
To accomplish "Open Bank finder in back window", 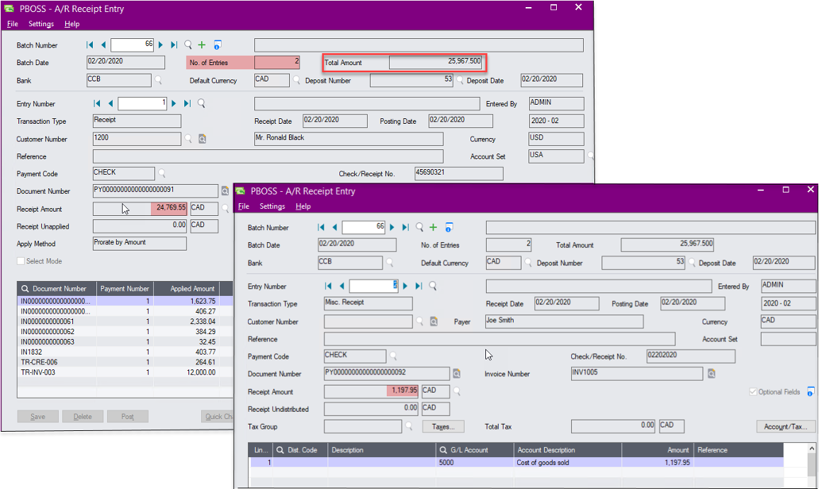I will (x=158, y=81).
